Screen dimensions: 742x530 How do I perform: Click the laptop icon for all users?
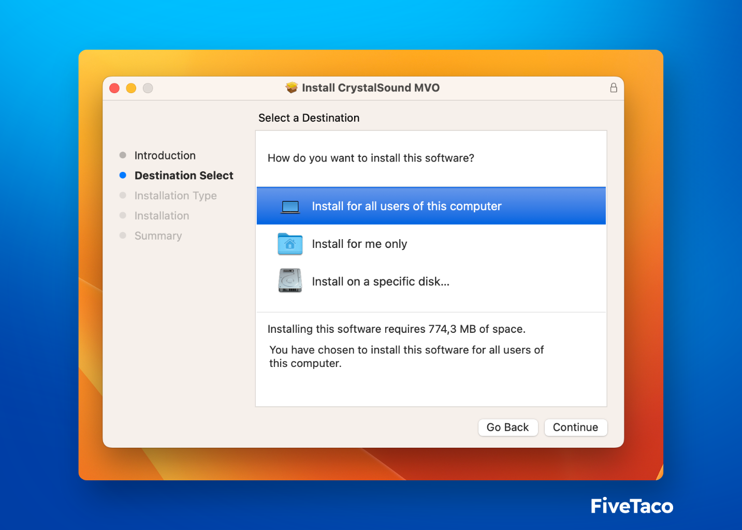pos(290,207)
